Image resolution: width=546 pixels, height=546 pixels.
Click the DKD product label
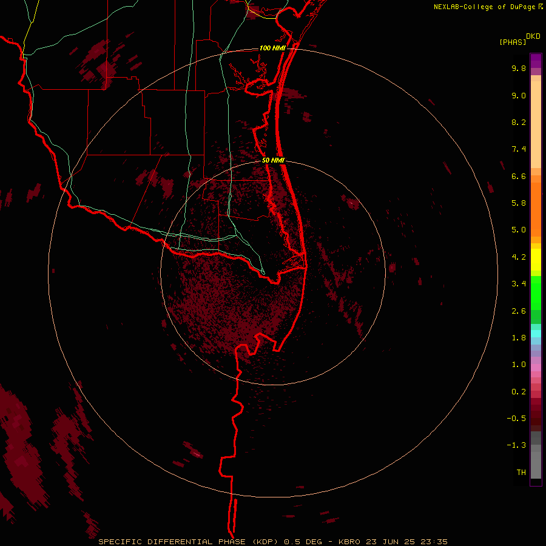click(533, 36)
